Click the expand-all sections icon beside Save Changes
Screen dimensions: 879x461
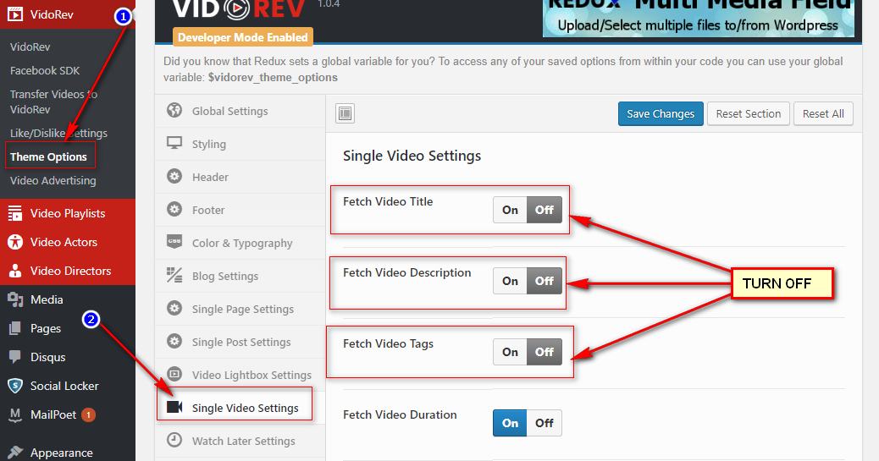(345, 113)
